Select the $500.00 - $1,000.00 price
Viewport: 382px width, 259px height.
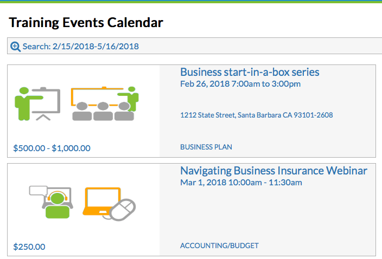tap(51, 148)
